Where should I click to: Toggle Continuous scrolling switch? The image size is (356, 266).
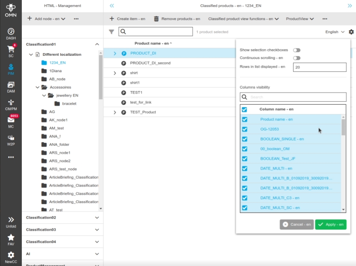coord(297,58)
